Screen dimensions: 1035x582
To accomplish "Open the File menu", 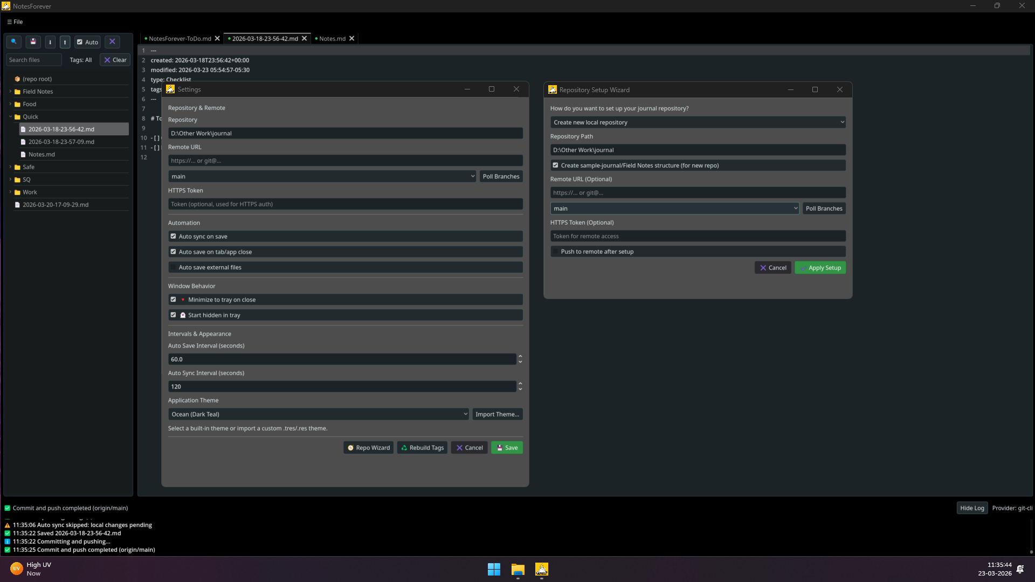I will (x=15, y=22).
